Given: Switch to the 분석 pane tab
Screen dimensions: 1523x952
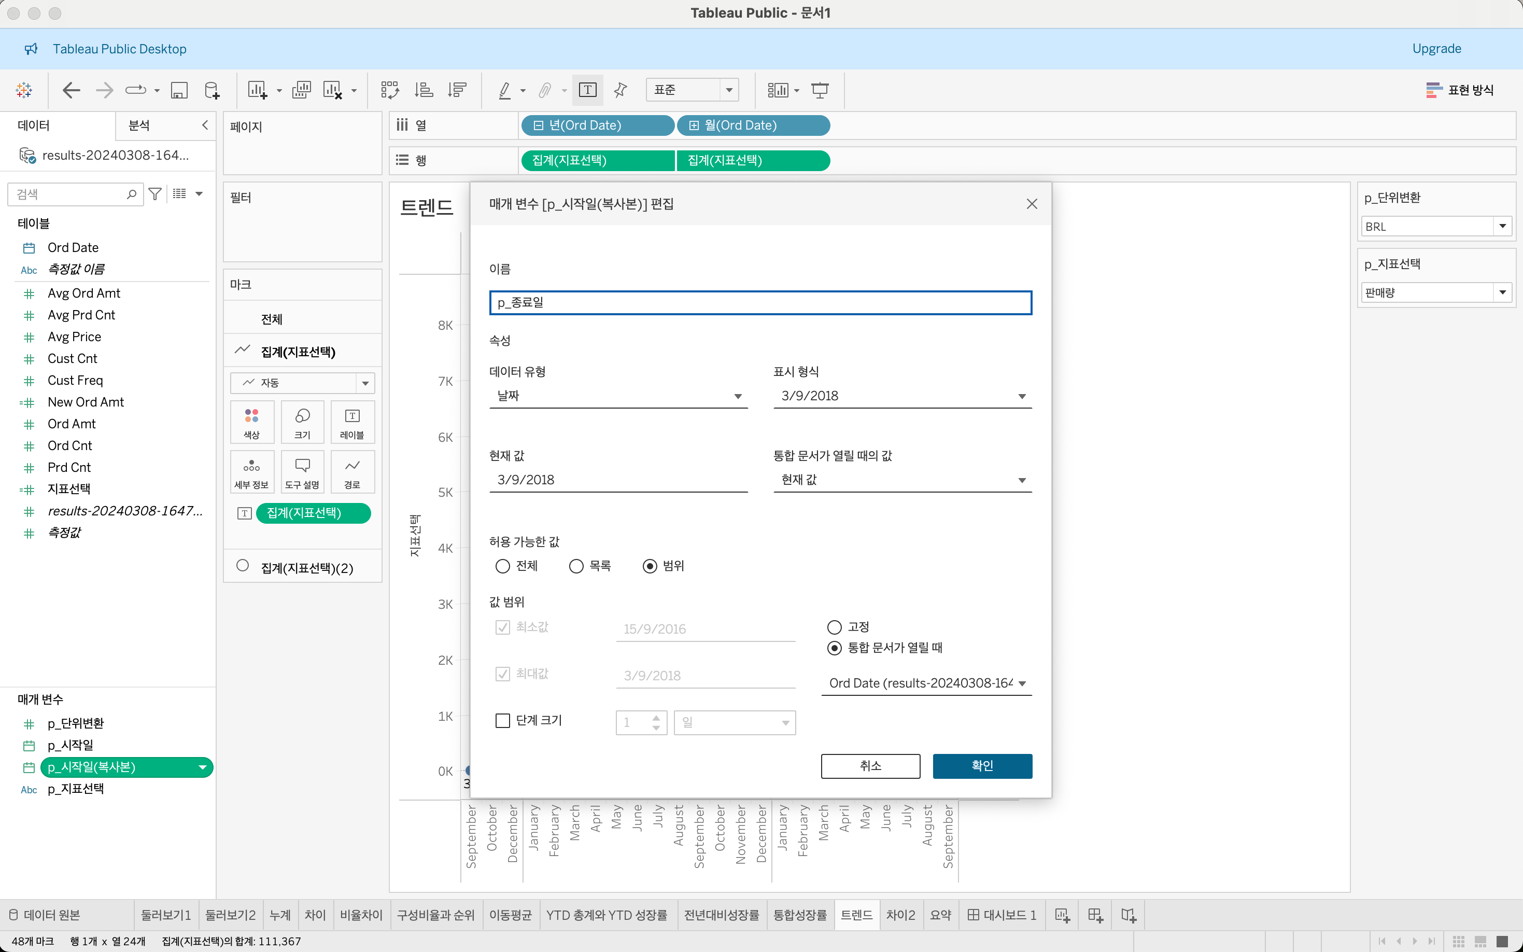Looking at the screenshot, I should (139, 125).
